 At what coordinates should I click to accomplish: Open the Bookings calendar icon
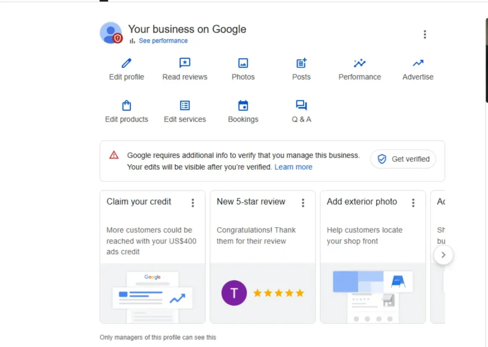243,105
